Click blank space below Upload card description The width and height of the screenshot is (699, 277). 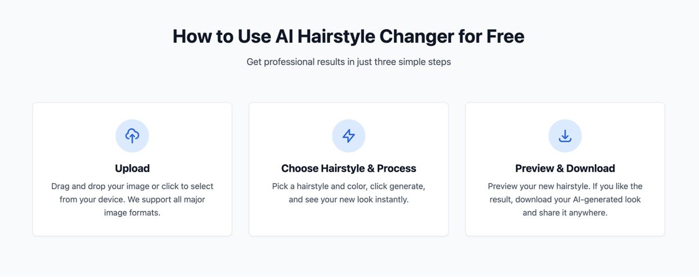tap(132, 226)
